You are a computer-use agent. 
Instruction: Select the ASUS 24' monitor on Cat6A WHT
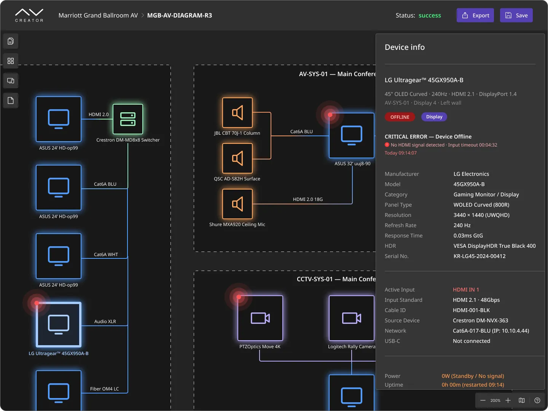pyautogui.click(x=59, y=256)
